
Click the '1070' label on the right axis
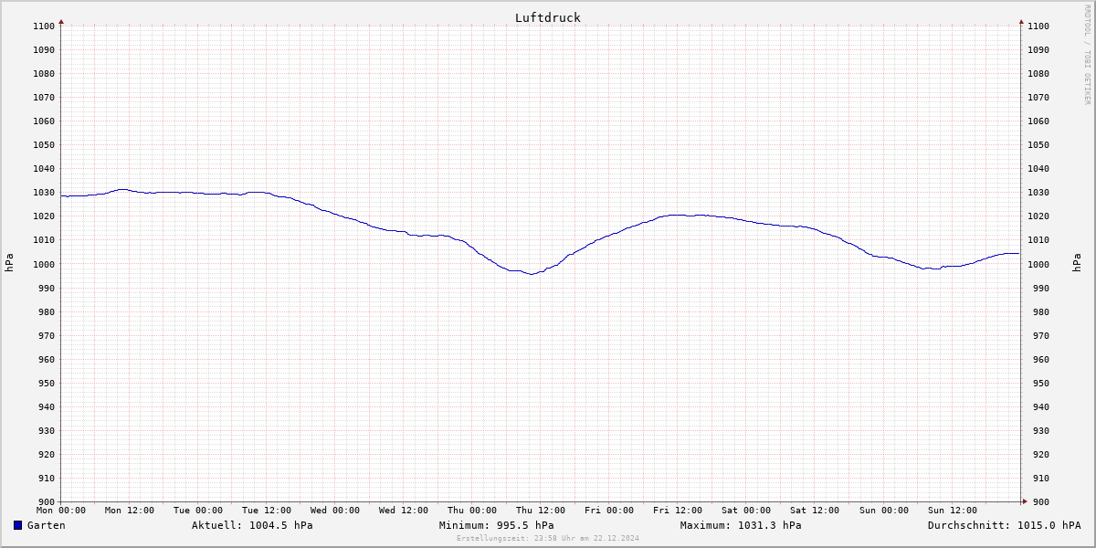tap(1038, 97)
